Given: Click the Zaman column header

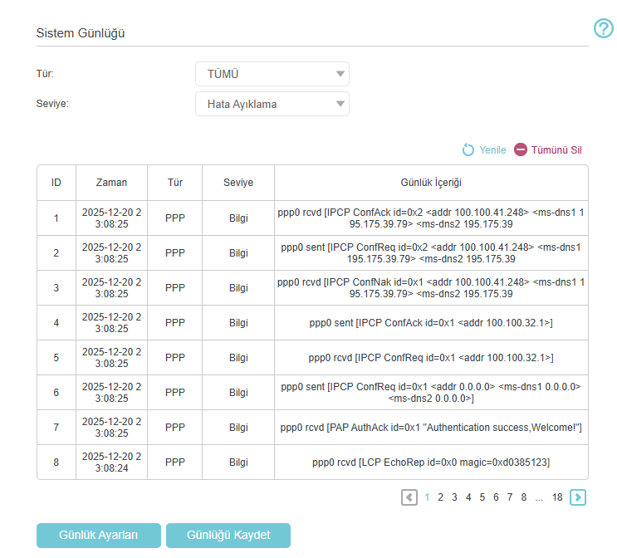Looking at the screenshot, I should click(x=111, y=183).
